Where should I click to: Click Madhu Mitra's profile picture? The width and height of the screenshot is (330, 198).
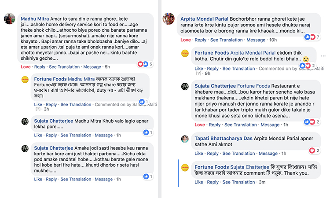[10, 19]
